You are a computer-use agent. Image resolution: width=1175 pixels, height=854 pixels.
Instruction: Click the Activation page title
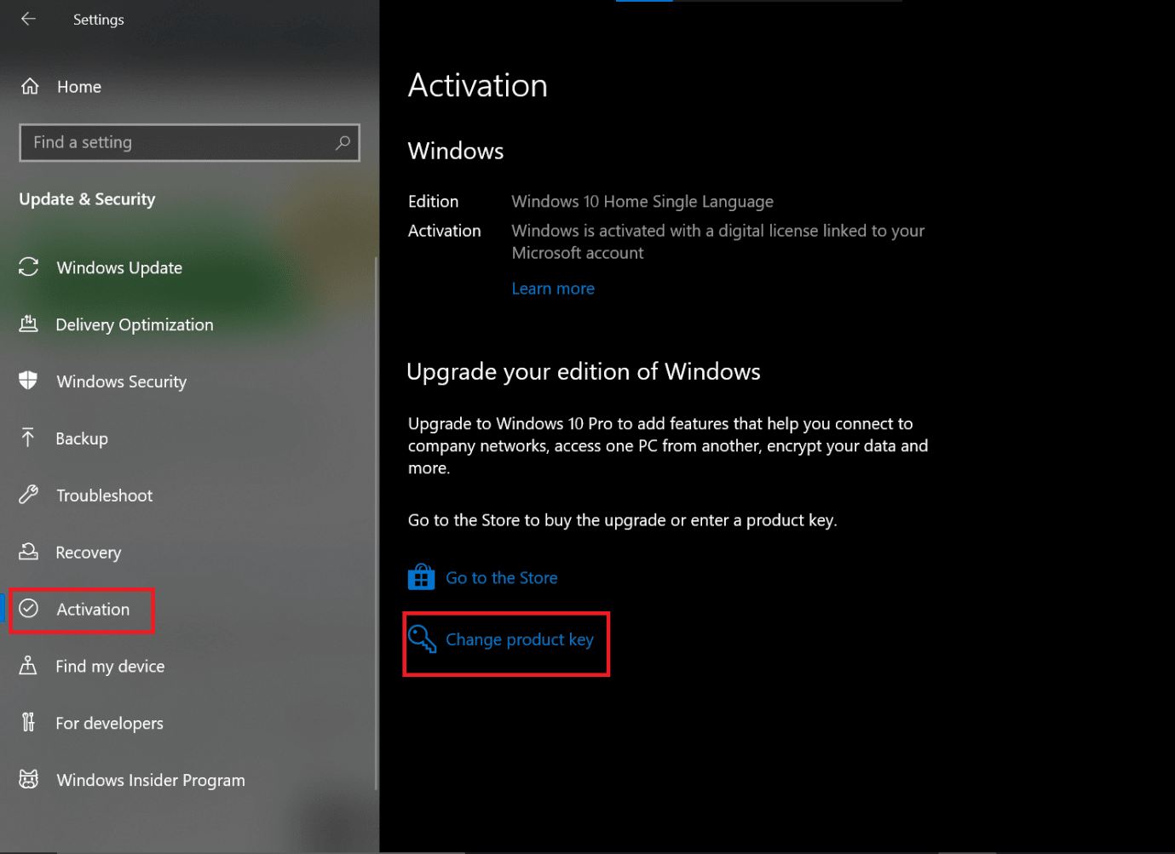[477, 86]
